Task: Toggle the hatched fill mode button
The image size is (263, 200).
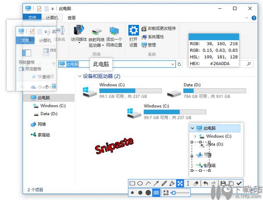Action: click(x=156, y=193)
